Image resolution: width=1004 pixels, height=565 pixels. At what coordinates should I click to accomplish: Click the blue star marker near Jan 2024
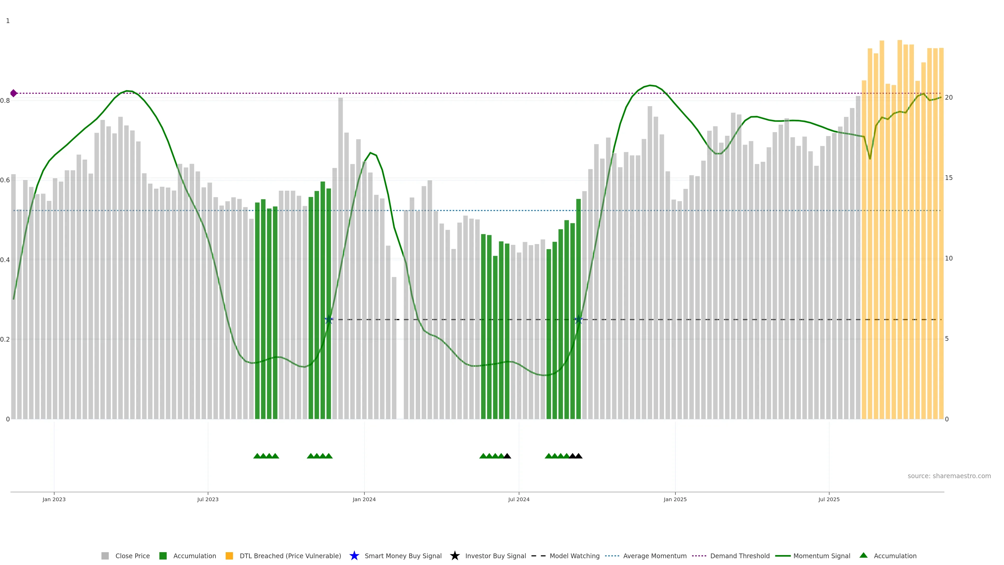pyautogui.click(x=329, y=320)
